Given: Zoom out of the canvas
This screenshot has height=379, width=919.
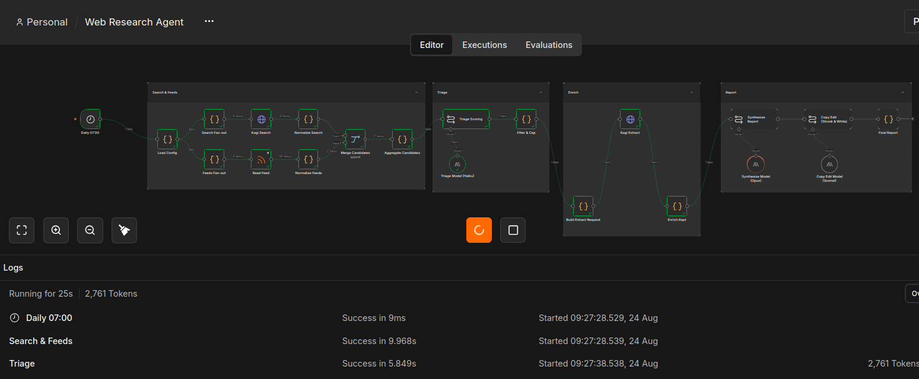Looking at the screenshot, I should [x=90, y=230].
